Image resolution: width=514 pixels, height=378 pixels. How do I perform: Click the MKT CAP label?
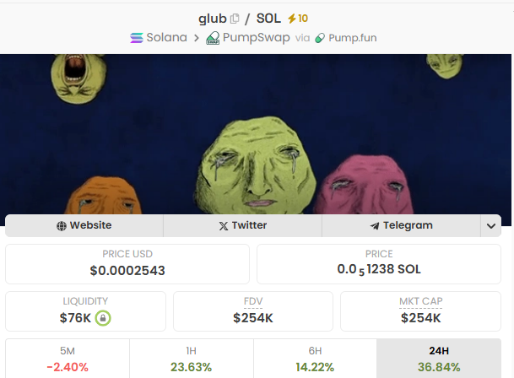(x=421, y=301)
